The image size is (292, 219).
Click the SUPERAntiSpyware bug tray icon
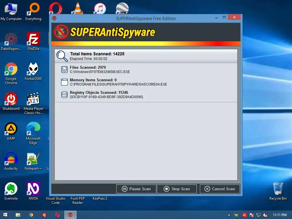236,215
